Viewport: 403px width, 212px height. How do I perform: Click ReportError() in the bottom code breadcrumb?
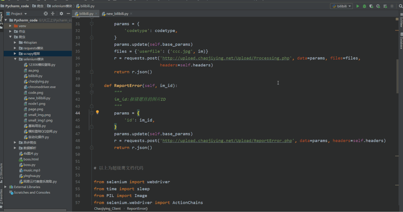pyautogui.click(x=137, y=209)
